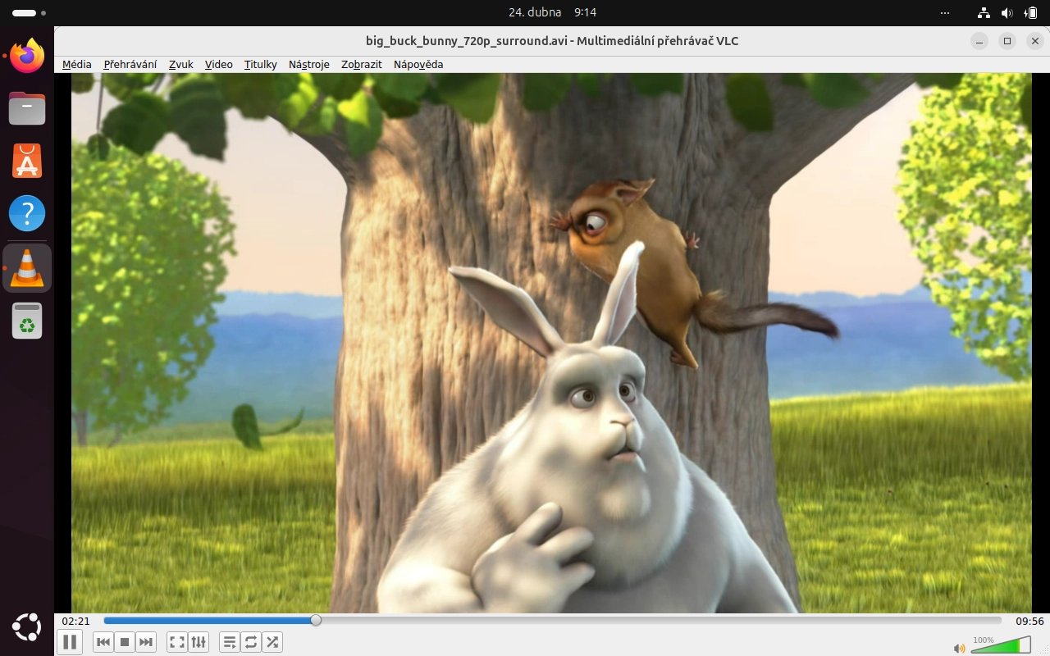This screenshot has height=656, width=1050.
Task: Click the video display area
Action: click(551, 343)
